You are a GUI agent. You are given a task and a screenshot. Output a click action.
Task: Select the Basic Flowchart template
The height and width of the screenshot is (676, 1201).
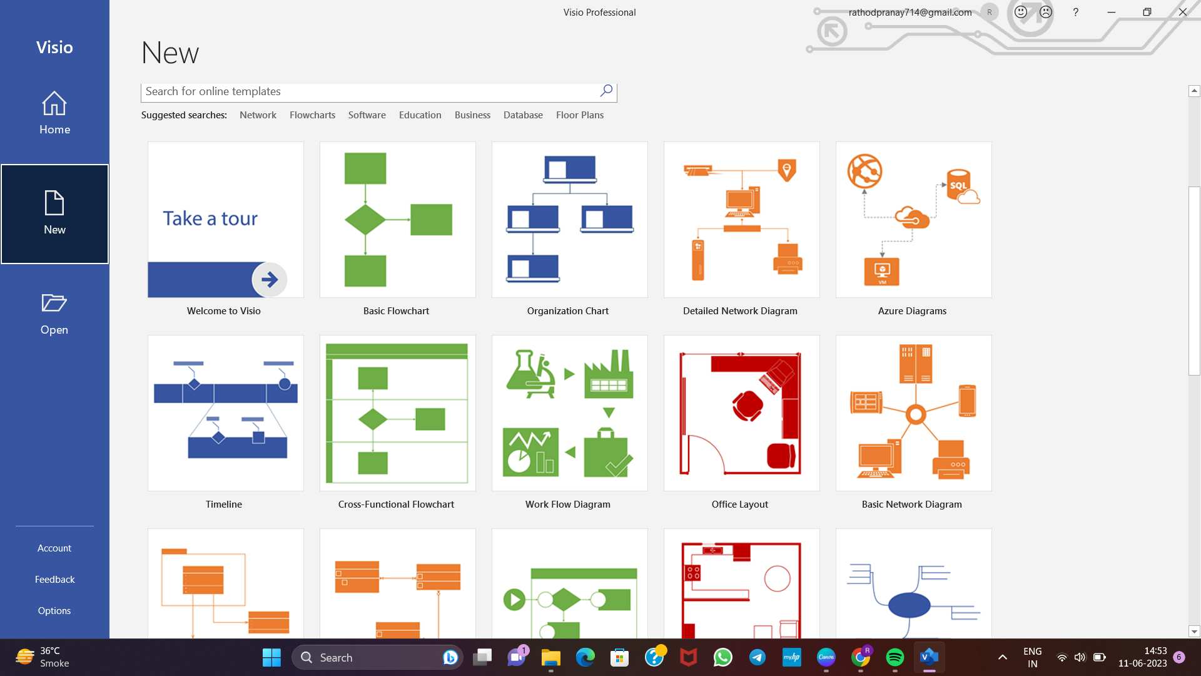point(397,220)
